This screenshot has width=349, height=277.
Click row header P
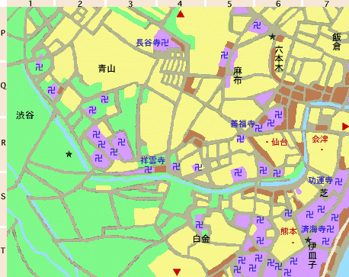point(3,33)
